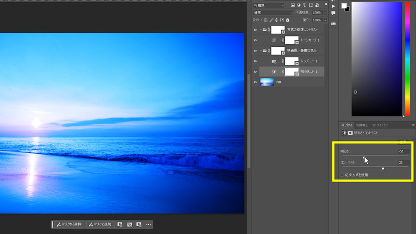Switch to the 色調補正 tab
Viewport: 416px width, 234px height.
(x=362, y=125)
